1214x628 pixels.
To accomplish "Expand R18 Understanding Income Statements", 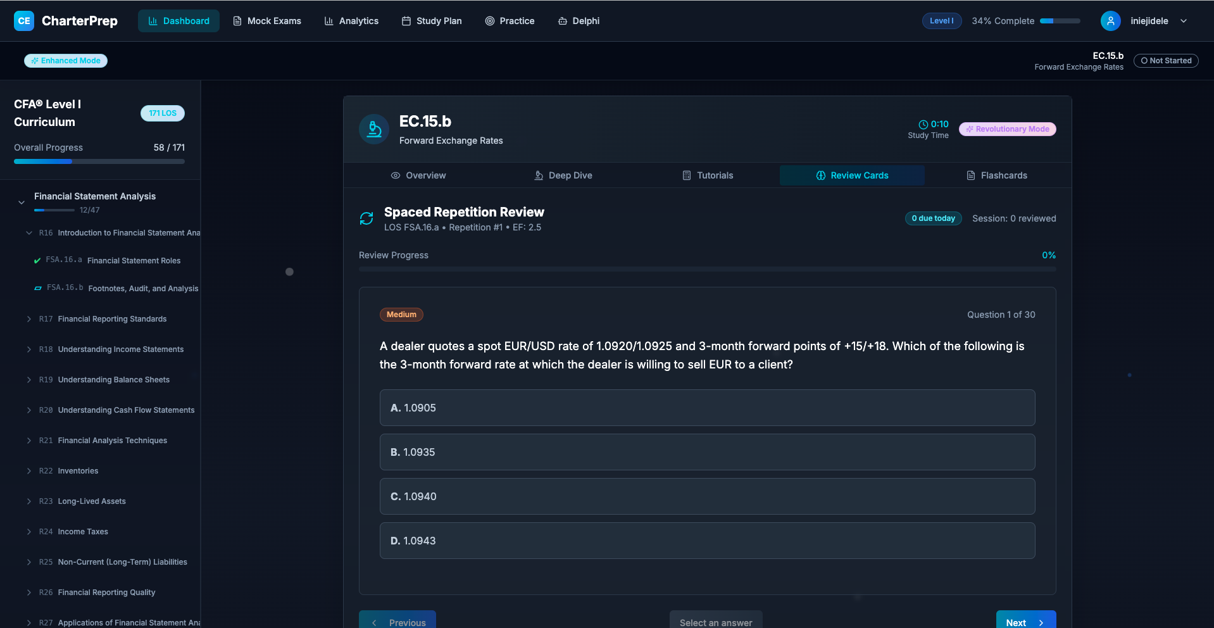I will 29,349.
